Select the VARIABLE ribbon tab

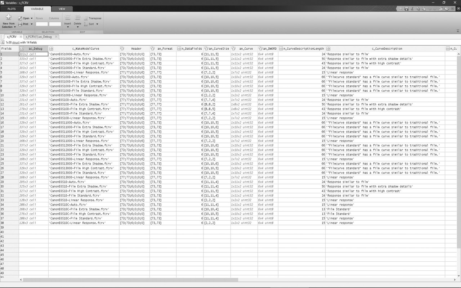(x=37, y=9)
